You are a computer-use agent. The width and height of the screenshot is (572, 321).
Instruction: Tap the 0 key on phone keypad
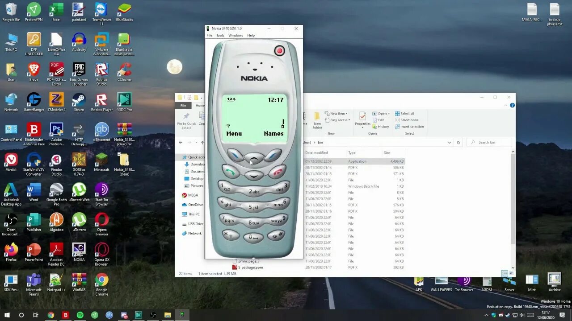pos(253,237)
